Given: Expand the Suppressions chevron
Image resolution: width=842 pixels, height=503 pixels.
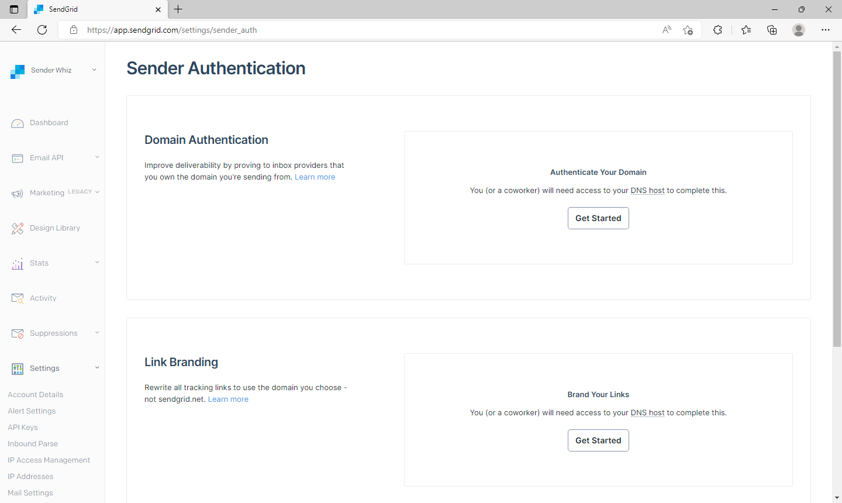Looking at the screenshot, I should [x=97, y=332].
